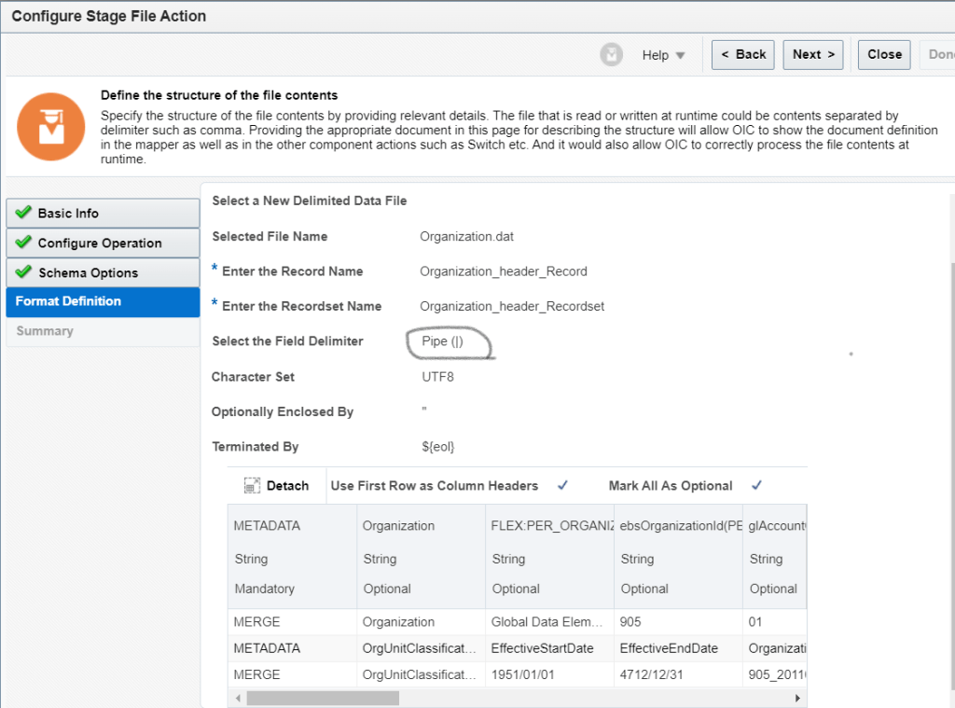Click the table's scroll-right arrow
Image resolution: width=955 pixels, height=708 pixels.
(x=797, y=698)
